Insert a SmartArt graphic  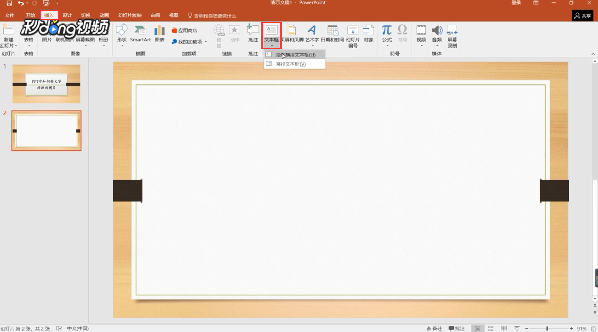[x=141, y=34]
